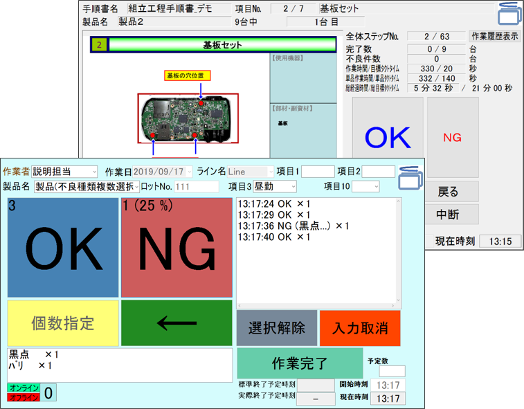
Task: Click the orange 入力取消 button
Action: (x=360, y=328)
